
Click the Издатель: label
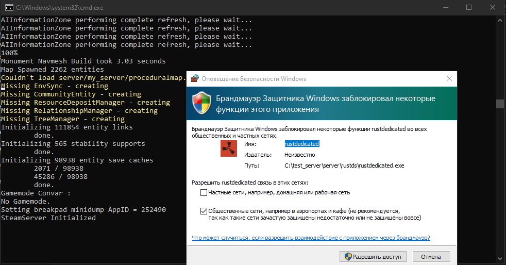point(258,155)
